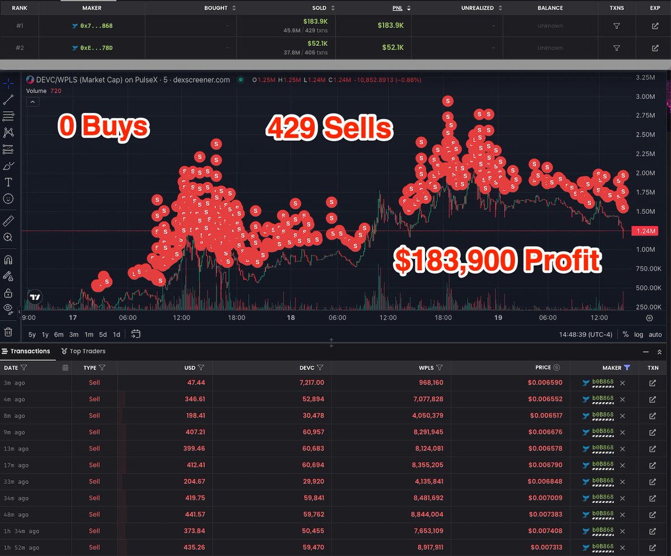
Task: Open explorer link for rank #1 maker
Action: pos(655,26)
